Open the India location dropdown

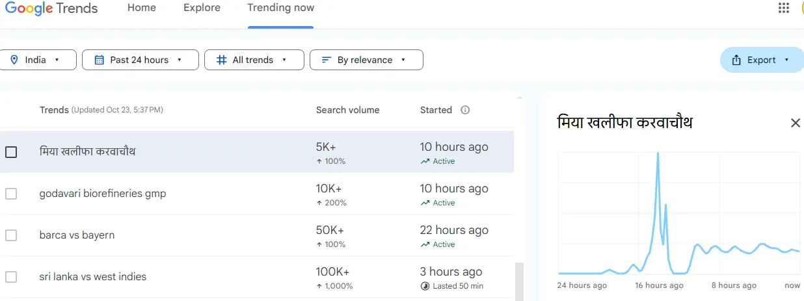[x=38, y=60]
